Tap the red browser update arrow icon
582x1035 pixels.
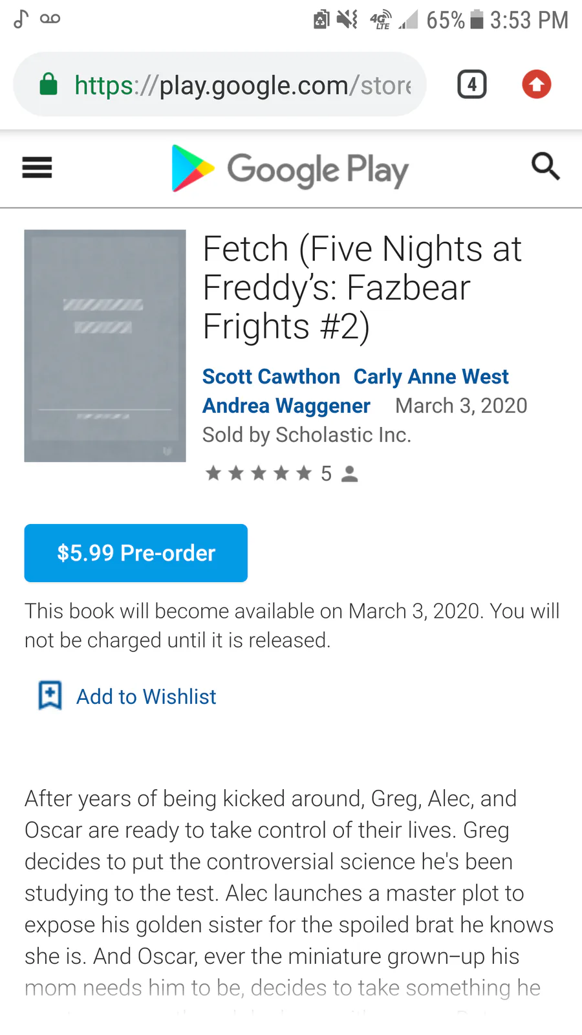[536, 85]
